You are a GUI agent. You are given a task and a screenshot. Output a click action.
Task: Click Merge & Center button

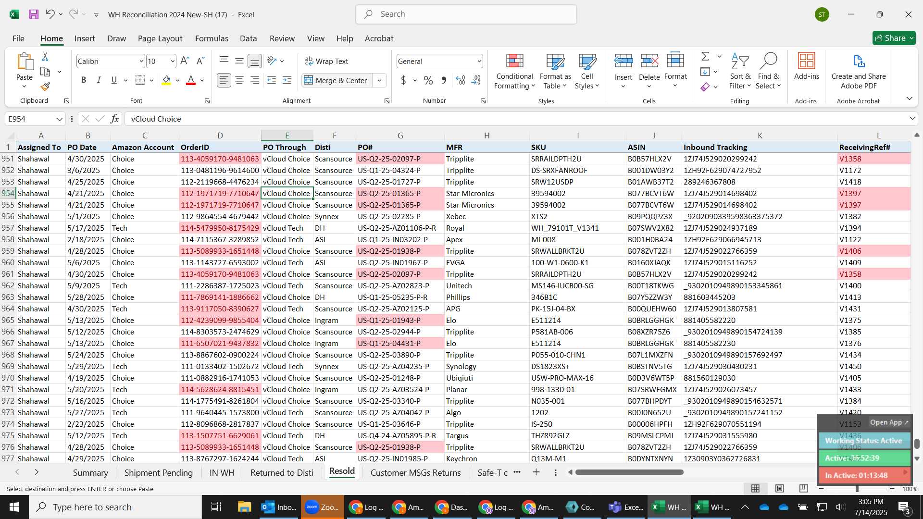[x=337, y=80]
